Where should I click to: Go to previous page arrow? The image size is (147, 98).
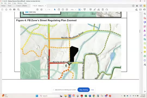[37, 10]
